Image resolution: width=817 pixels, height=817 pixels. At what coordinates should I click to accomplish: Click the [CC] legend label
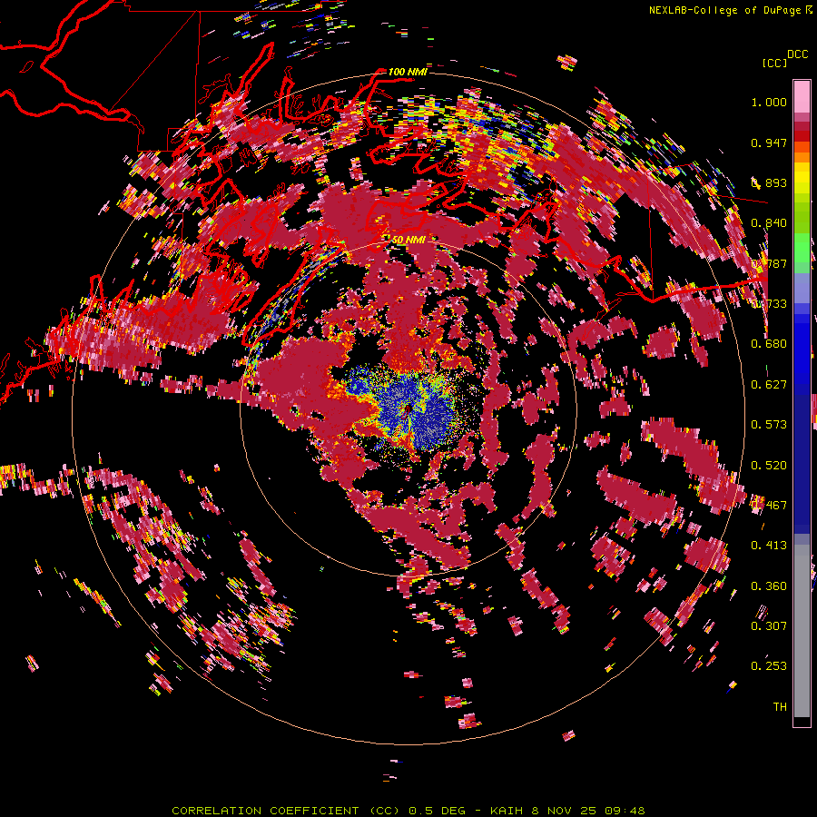774,63
